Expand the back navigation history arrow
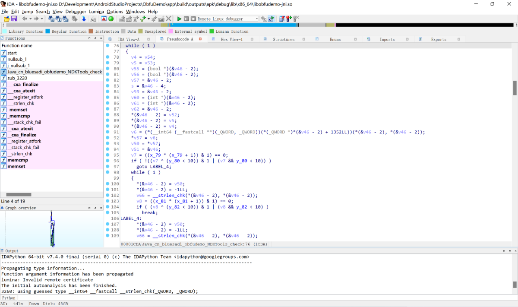Viewport: 518px width, 307px height. pos(30,19)
